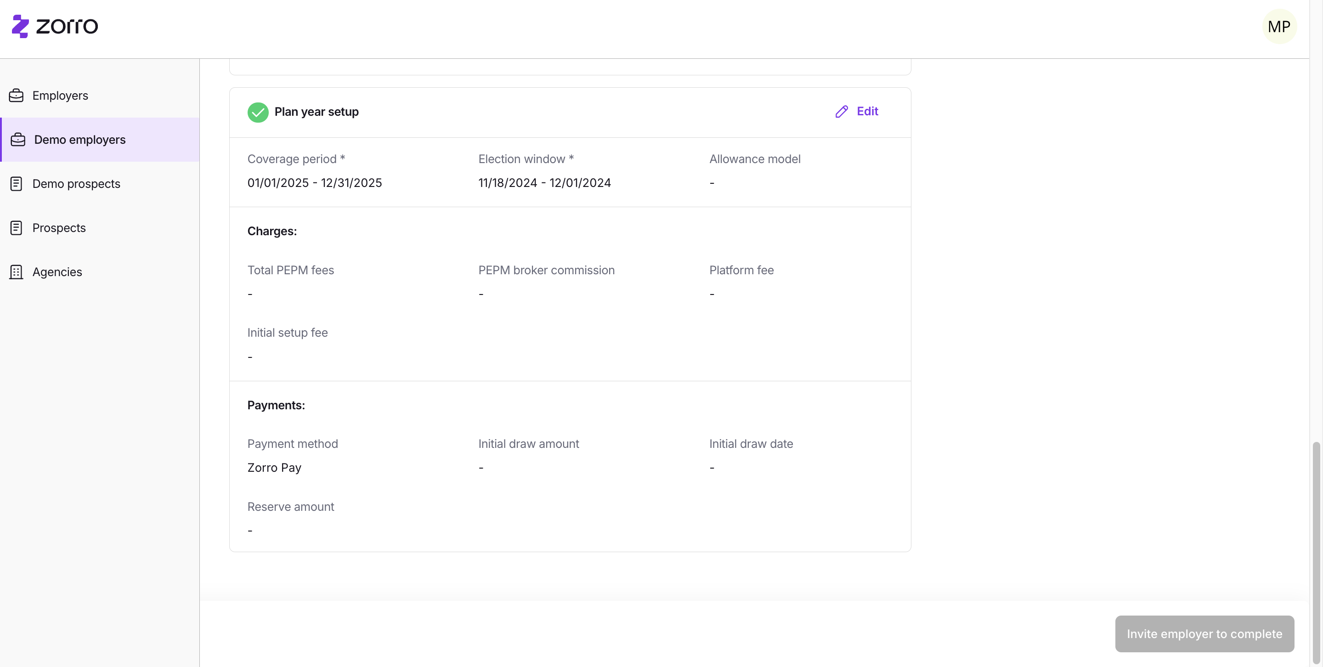Click the Allowance model label
The width and height of the screenshot is (1323, 667).
[754, 159]
